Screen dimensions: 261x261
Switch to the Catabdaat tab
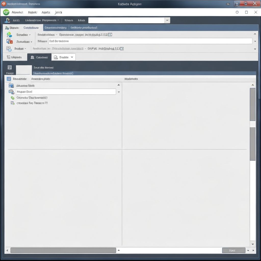[x=39, y=57]
